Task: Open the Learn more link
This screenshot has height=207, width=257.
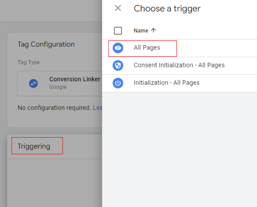Action: click(x=97, y=108)
